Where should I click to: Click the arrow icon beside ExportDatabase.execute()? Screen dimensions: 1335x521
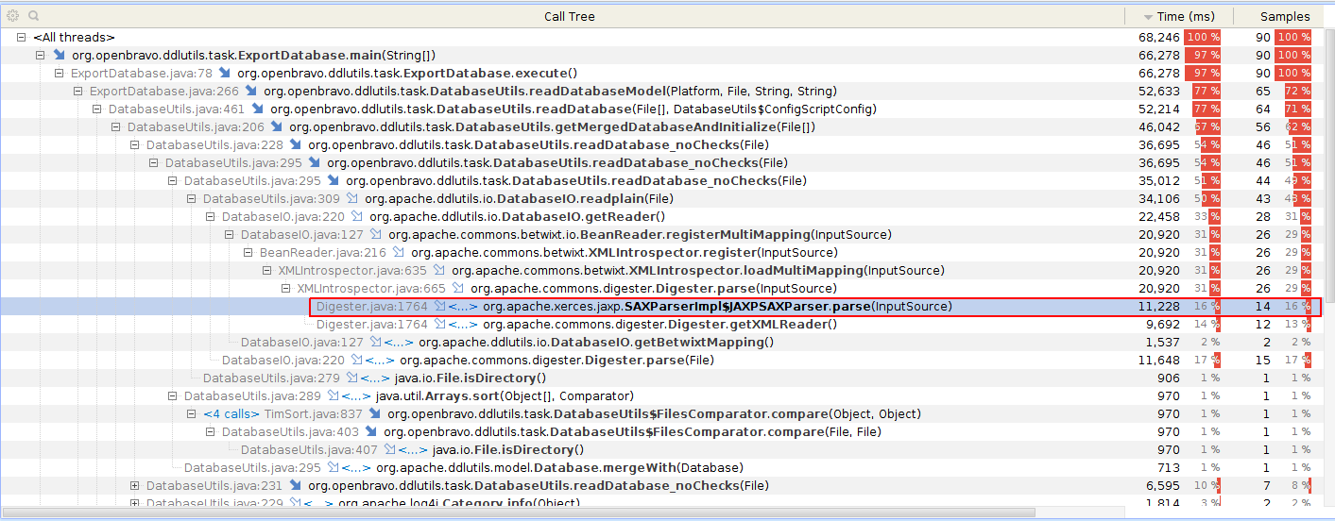pos(225,74)
